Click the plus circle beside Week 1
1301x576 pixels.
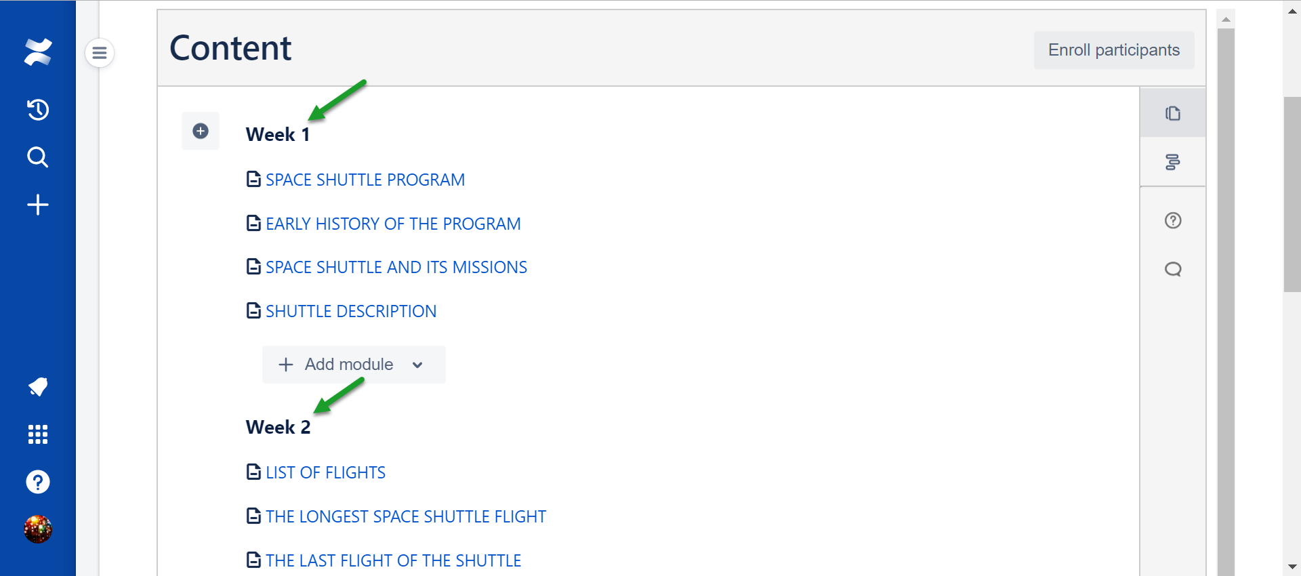tap(201, 131)
